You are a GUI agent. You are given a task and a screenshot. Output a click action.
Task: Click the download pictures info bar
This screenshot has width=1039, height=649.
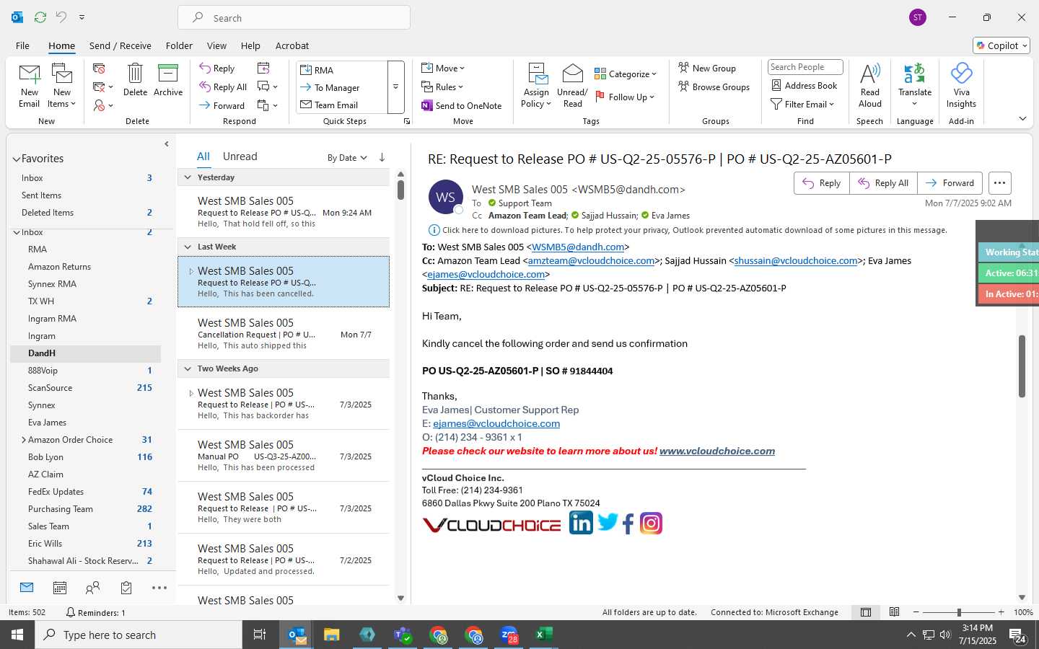pyautogui.click(x=688, y=230)
